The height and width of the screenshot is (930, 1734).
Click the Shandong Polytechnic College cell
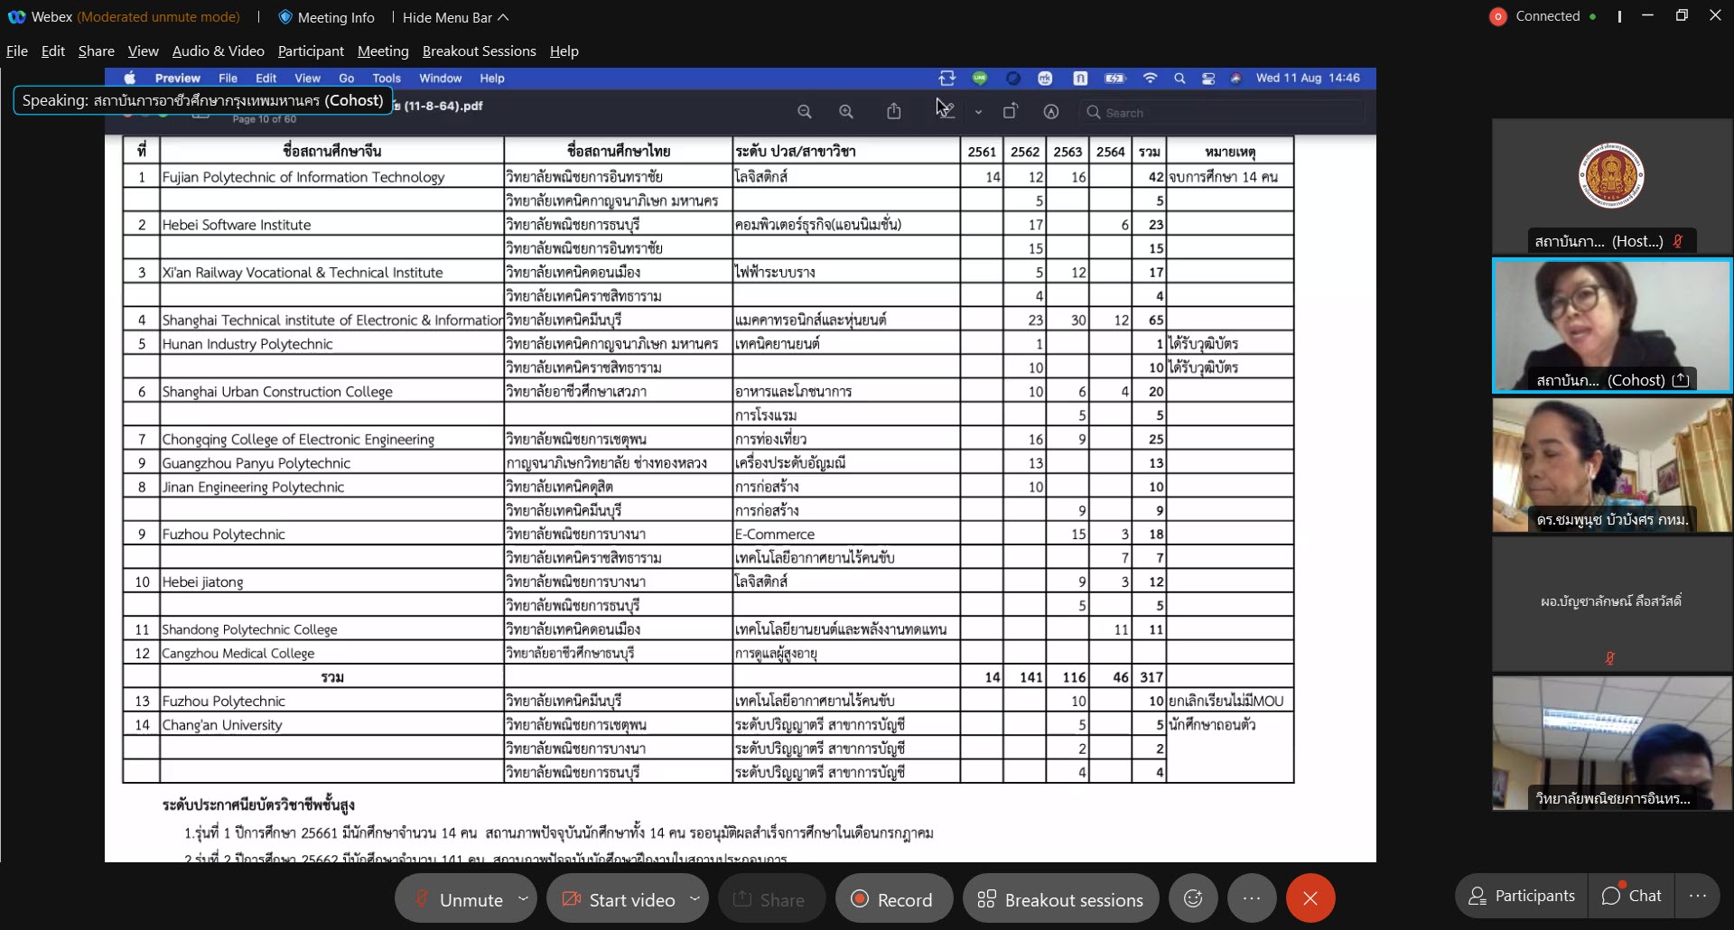(331, 629)
